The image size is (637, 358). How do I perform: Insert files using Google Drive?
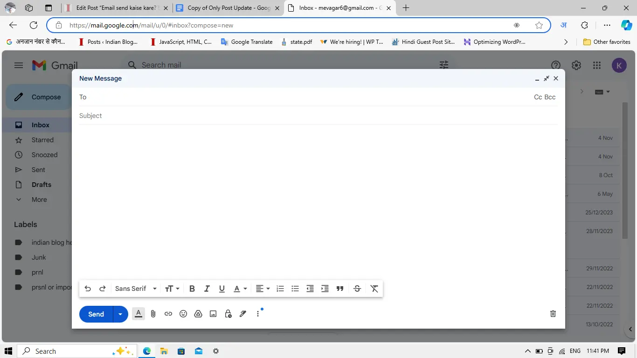[x=198, y=314]
